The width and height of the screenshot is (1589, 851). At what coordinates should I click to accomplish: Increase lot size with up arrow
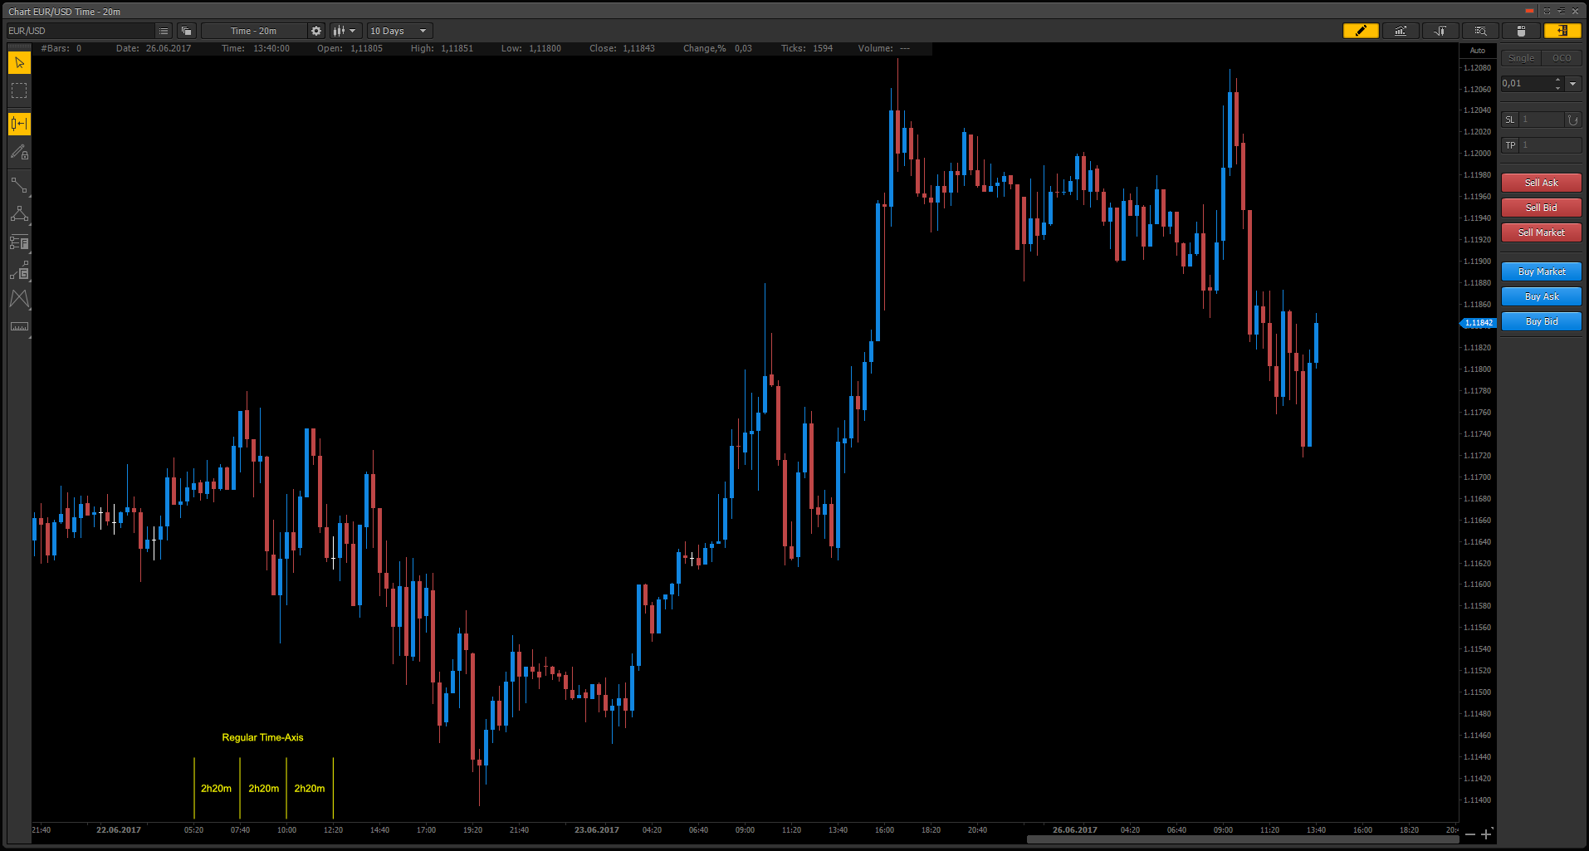click(x=1557, y=80)
